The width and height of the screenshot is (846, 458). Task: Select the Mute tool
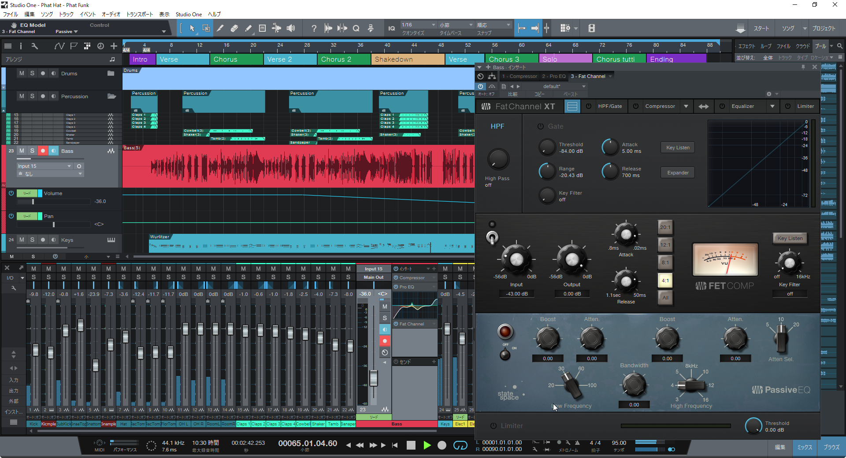[262, 28]
